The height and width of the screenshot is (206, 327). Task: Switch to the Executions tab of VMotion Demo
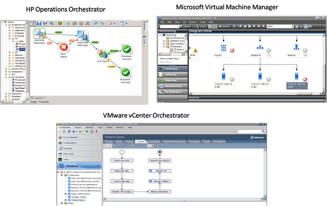[194, 142]
